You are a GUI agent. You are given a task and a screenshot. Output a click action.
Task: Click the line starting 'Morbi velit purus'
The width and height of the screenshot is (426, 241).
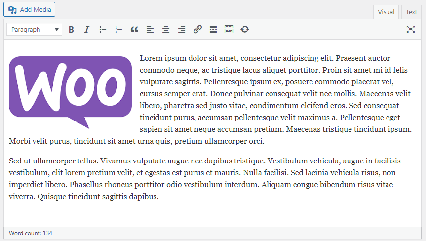(137, 141)
